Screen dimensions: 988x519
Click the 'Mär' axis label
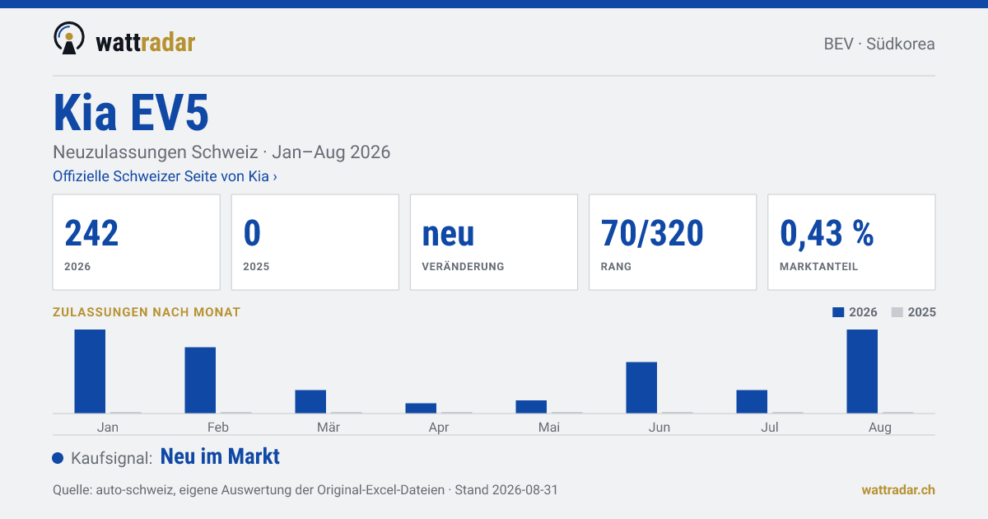point(329,427)
